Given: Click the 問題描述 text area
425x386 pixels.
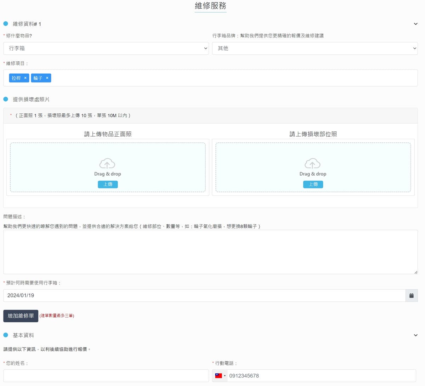Looking at the screenshot, I should pos(210,252).
